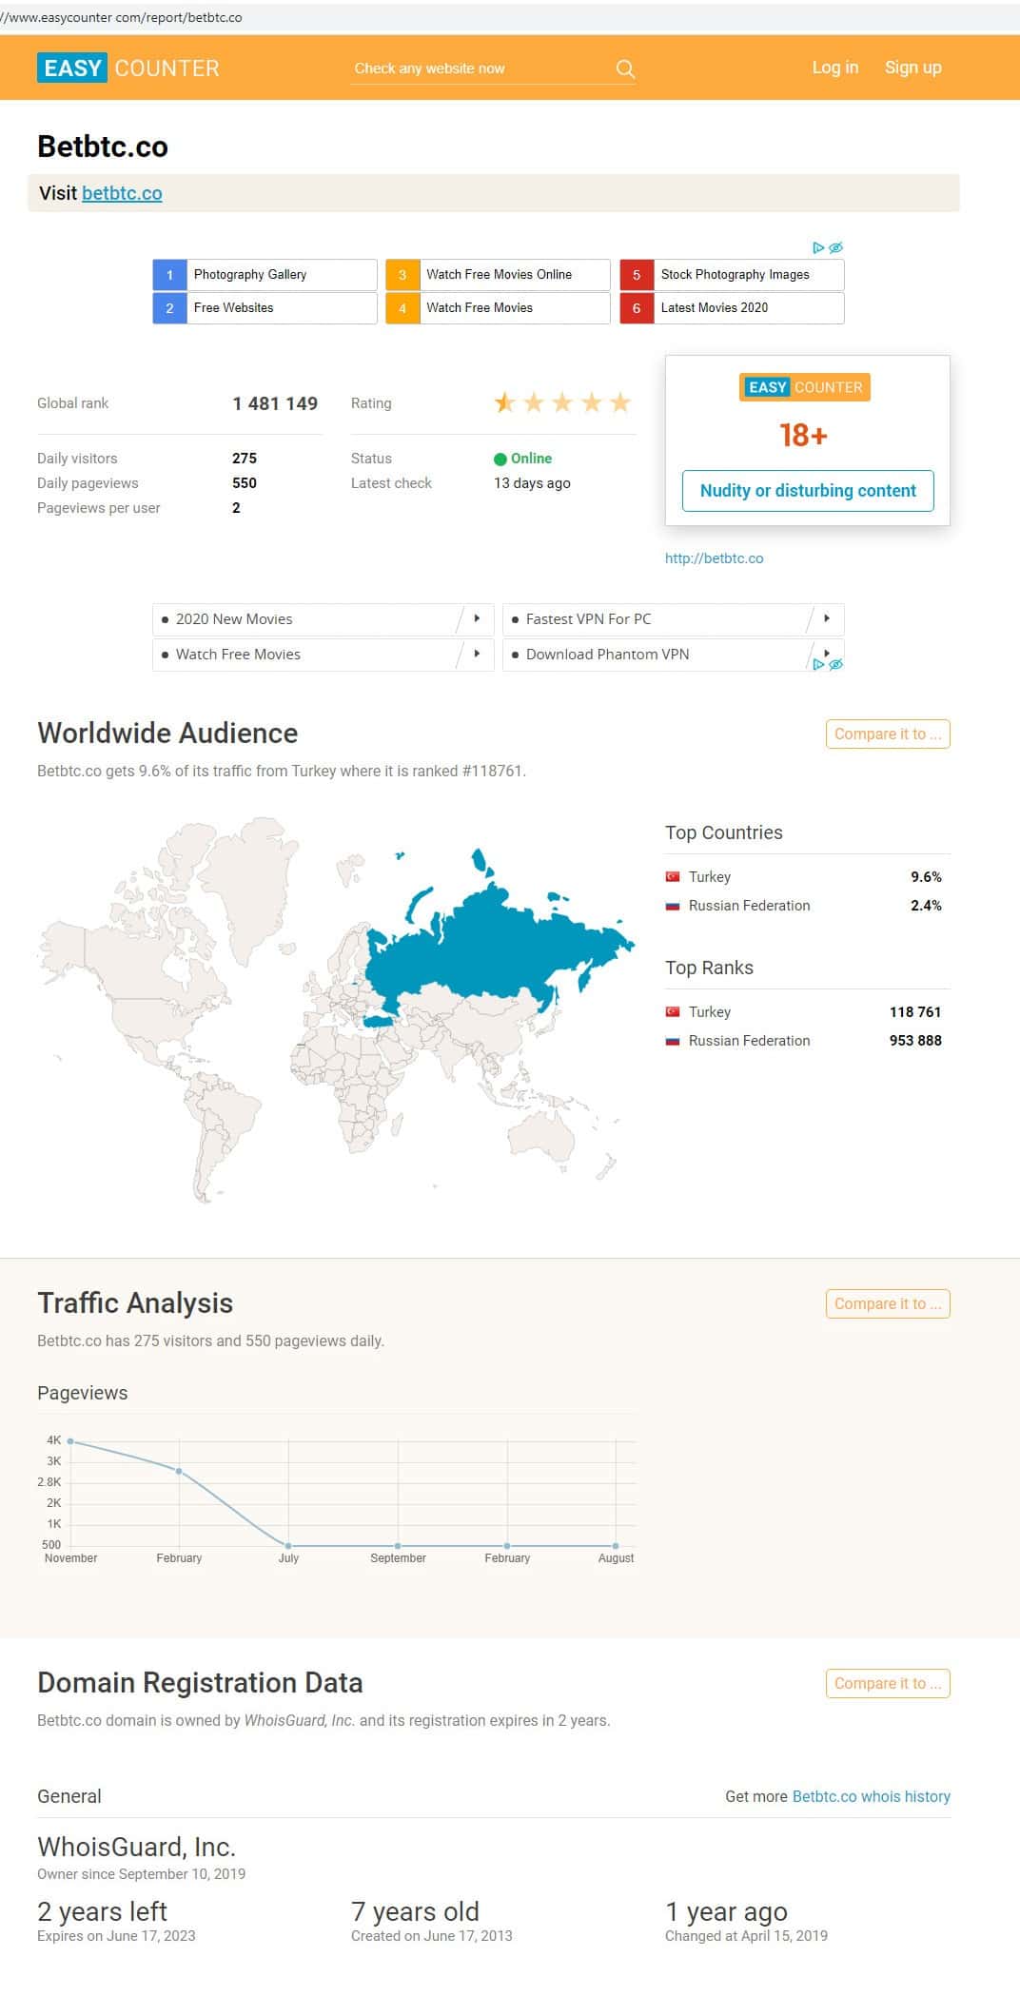Click the November data point on pageviews chart
The height and width of the screenshot is (1996, 1020).
[x=70, y=1441]
